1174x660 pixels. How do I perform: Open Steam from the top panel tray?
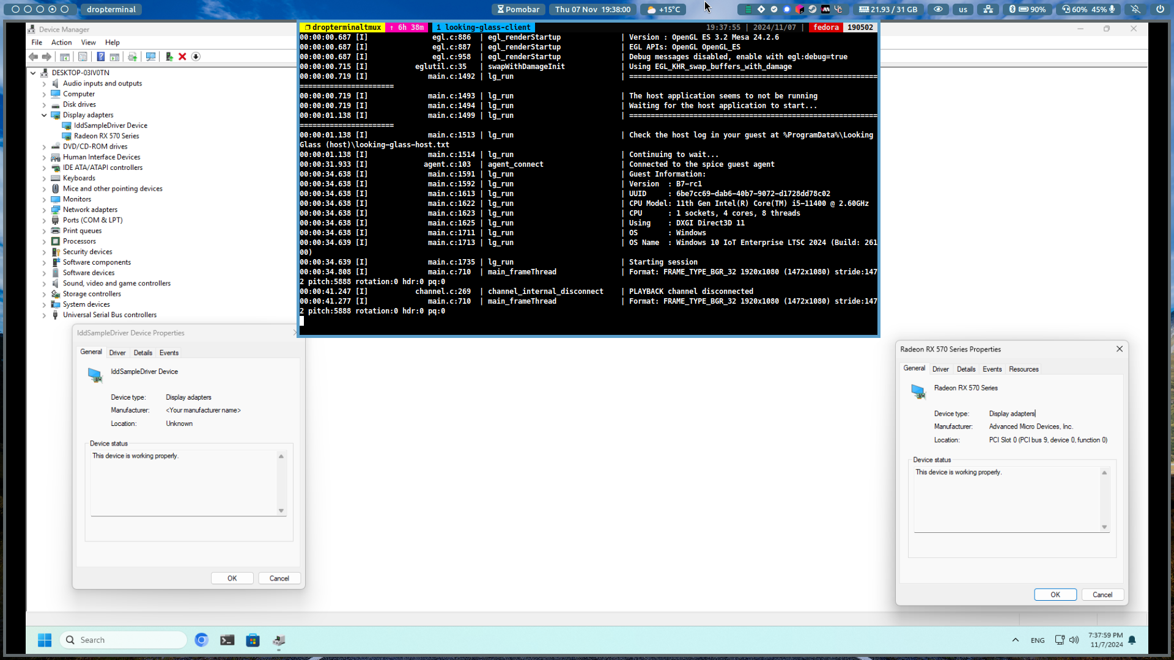coord(813,9)
